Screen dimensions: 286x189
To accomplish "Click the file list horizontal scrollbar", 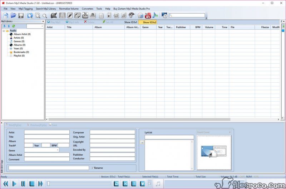I will 139,120.
